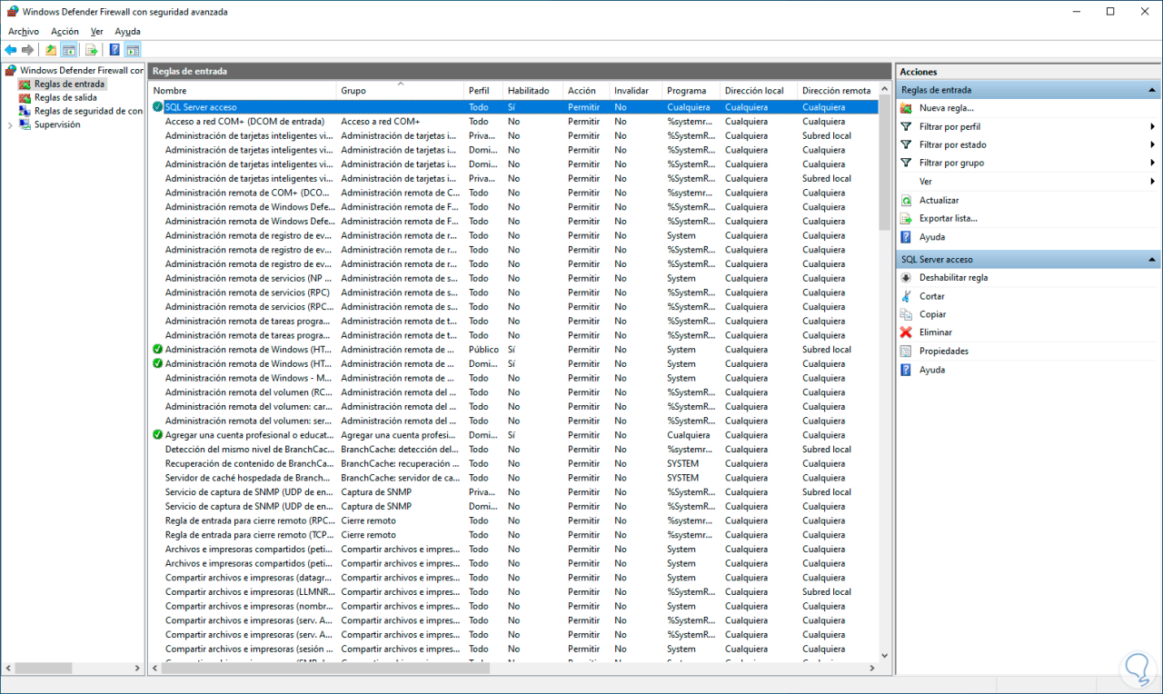Sort by the Nombre column header

pos(243,90)
